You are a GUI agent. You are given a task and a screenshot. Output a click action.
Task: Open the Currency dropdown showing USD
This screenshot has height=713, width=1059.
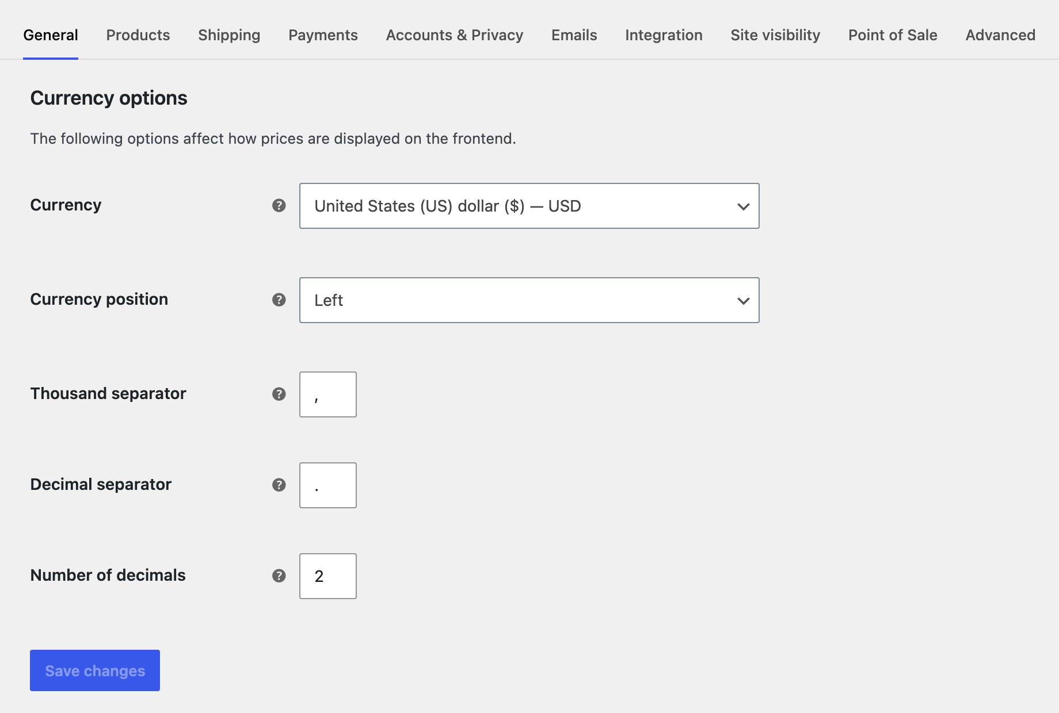click(529, 206)
